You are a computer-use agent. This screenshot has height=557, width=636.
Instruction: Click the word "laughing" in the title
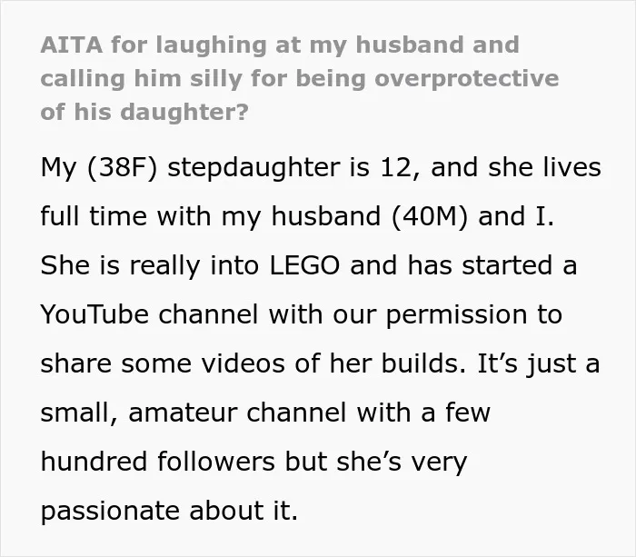click(211, 45)
